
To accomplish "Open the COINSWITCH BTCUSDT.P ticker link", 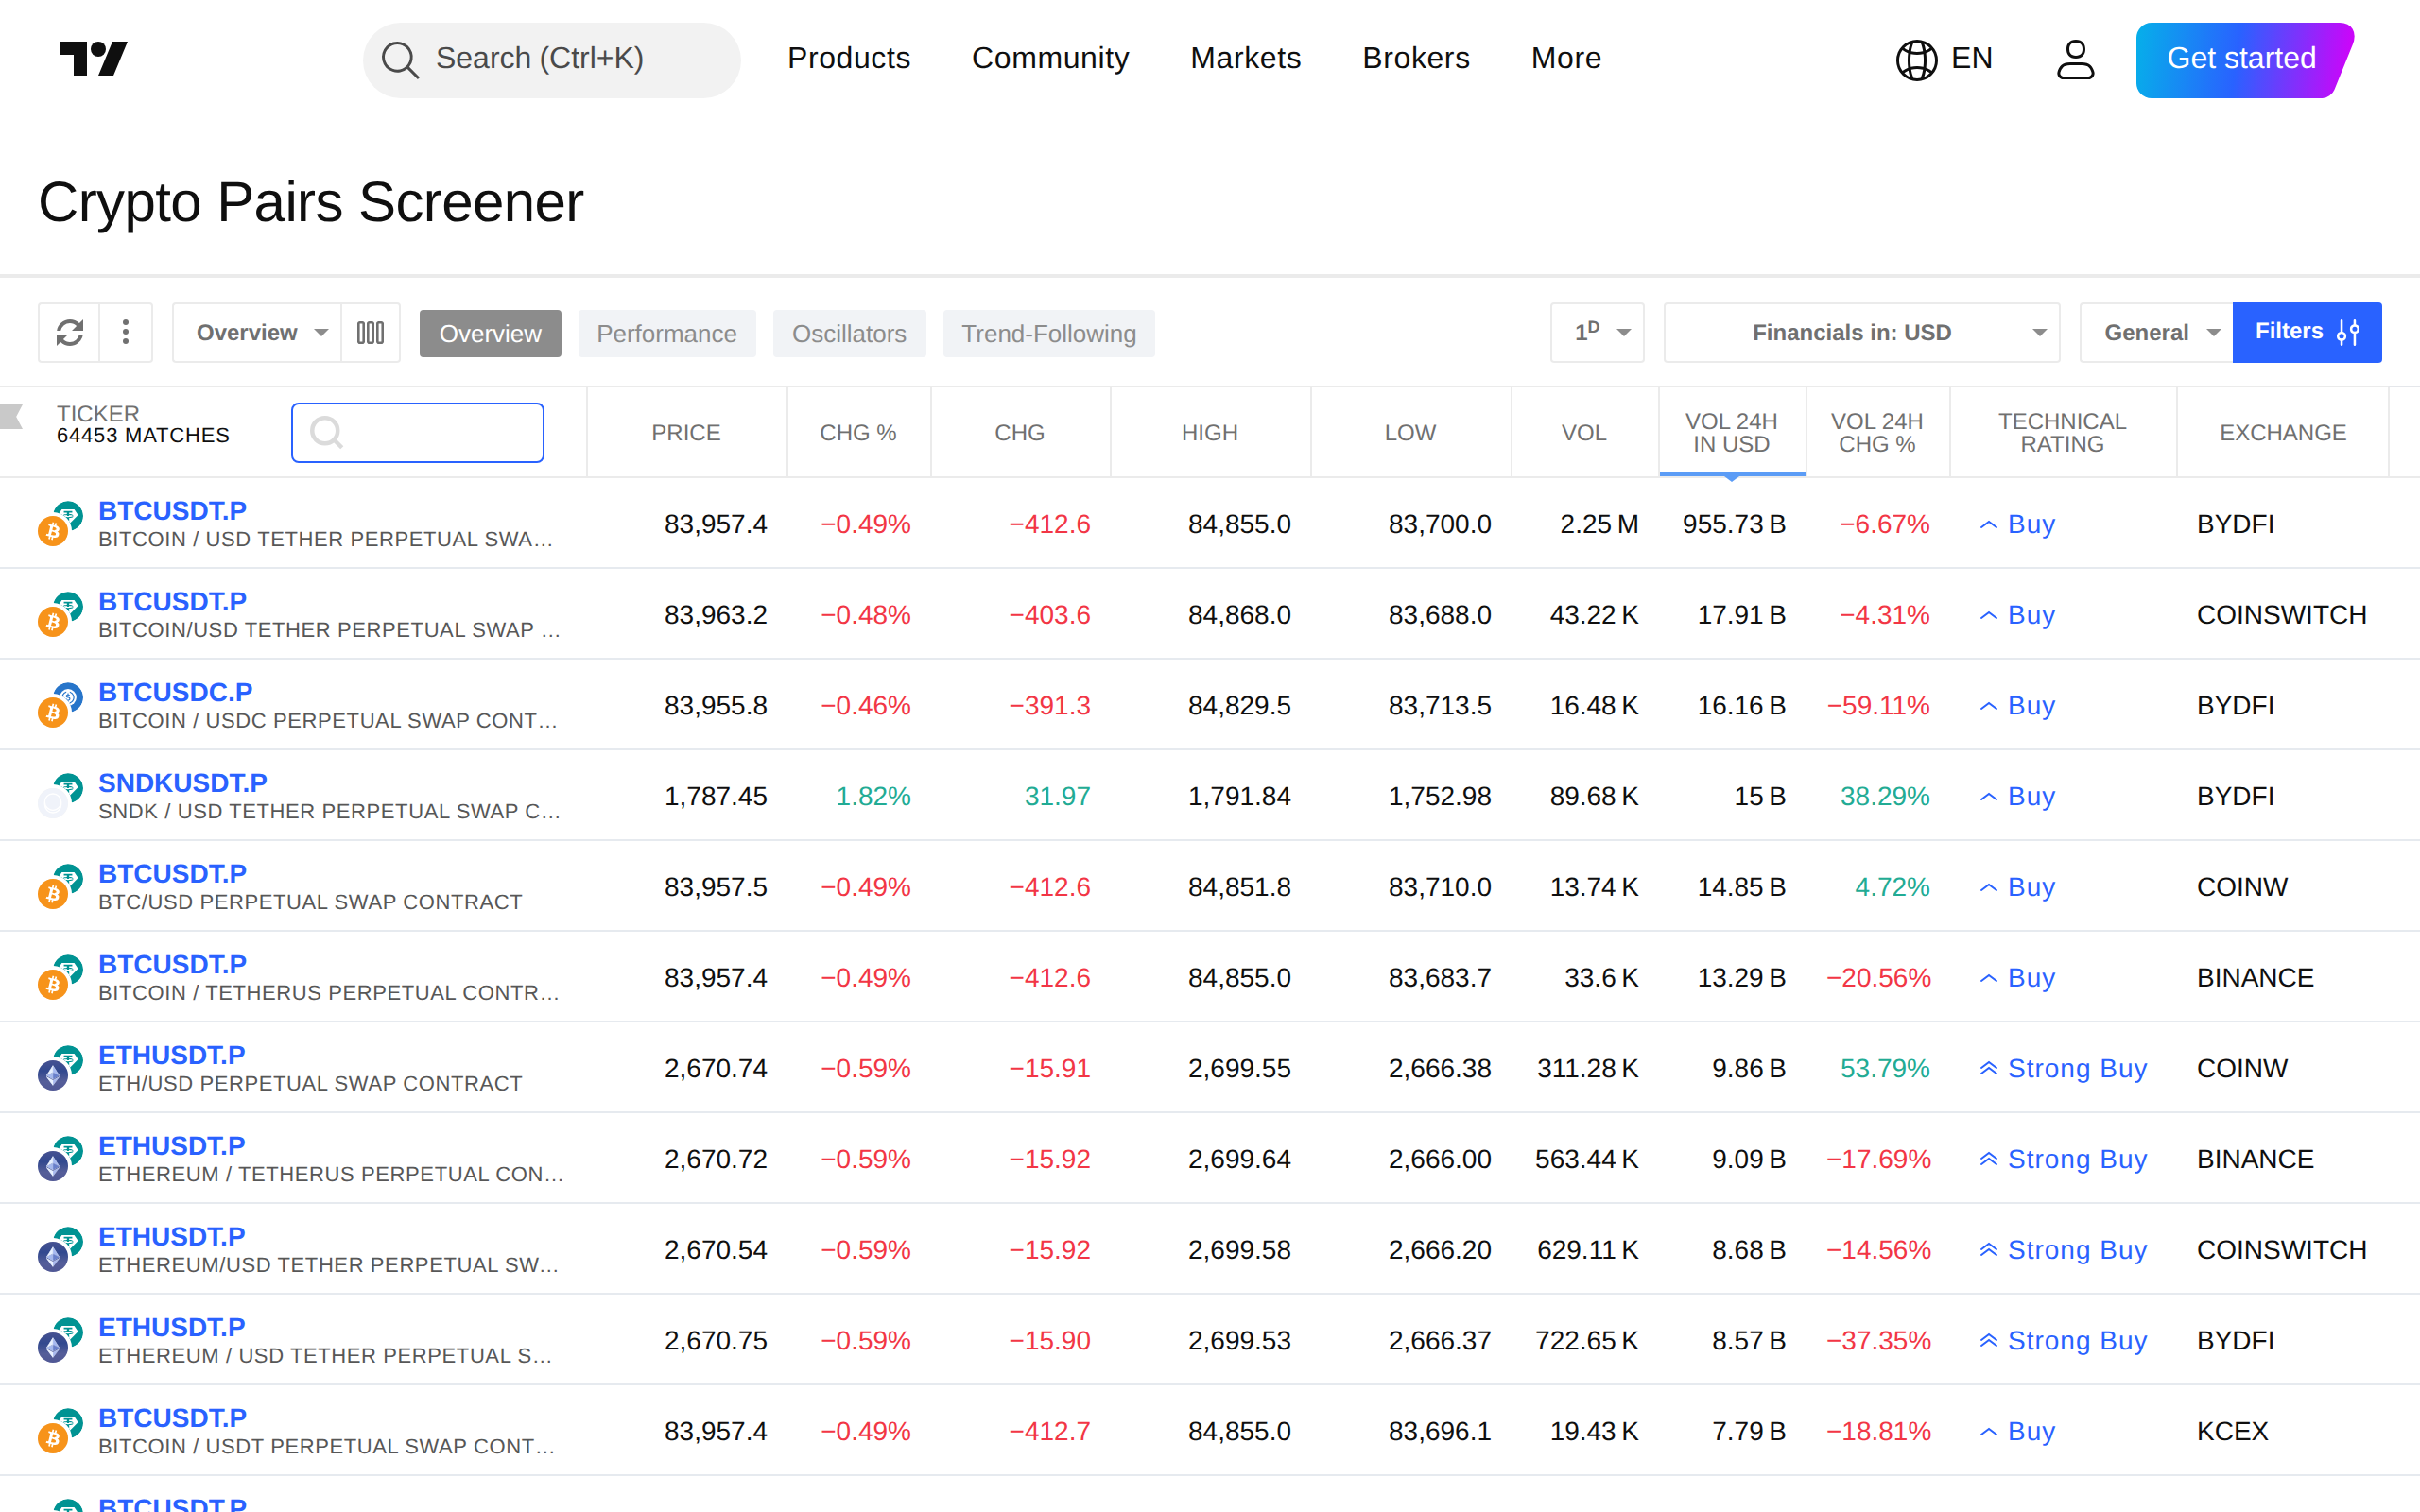I will coord(172,602).
